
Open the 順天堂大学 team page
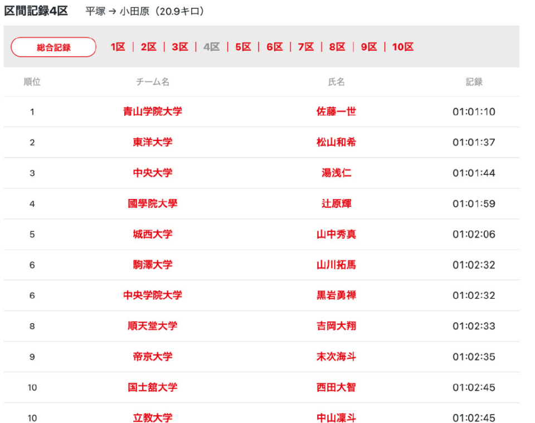click(153, 326)
